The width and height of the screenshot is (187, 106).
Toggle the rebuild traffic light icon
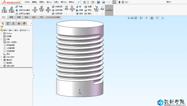[119, 2]
